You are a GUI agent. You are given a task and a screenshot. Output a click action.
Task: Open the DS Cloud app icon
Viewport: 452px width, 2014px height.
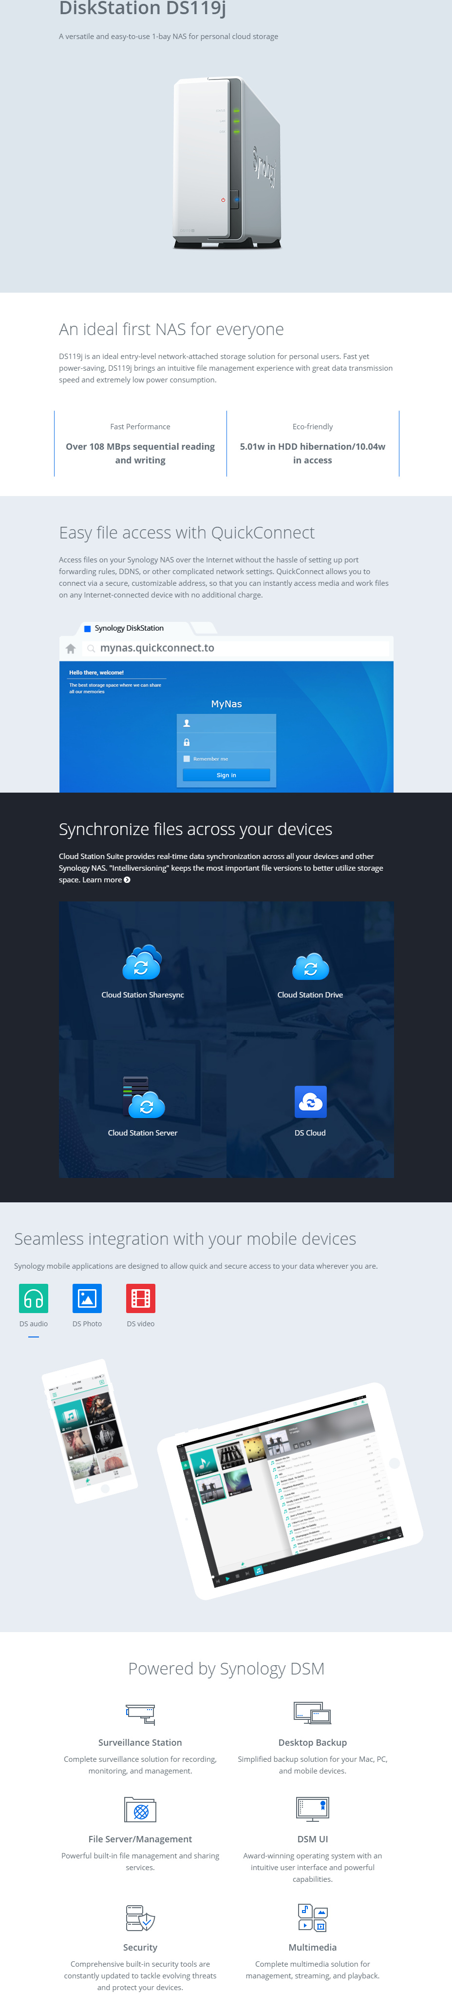[311, 1101]
